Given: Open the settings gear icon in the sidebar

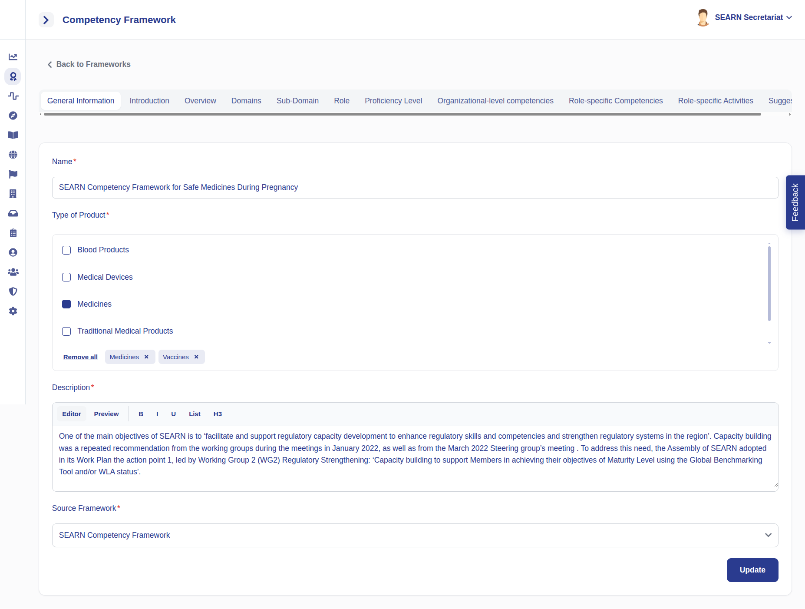Looking at the screenshot, I should click(13, 311).
